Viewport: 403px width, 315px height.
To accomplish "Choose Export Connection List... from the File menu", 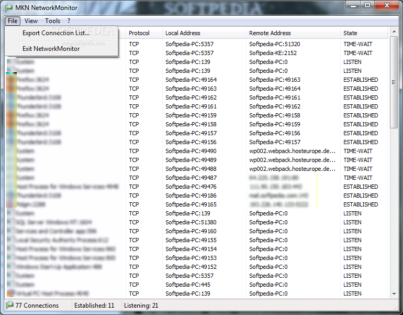I will point(56,33).
